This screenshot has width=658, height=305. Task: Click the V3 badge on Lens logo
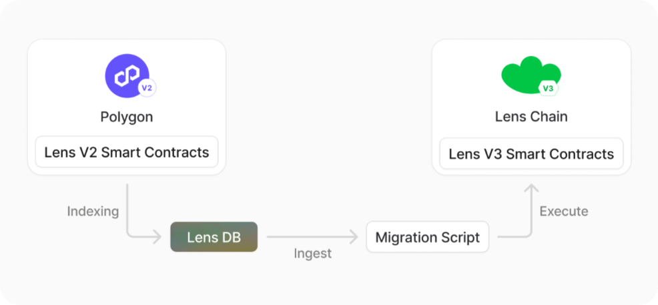point(548,88)
